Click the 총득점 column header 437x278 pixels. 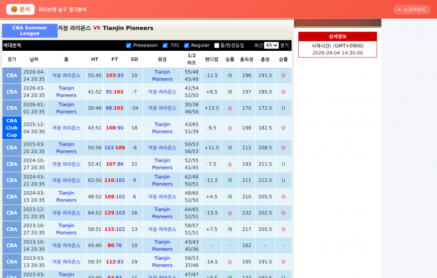(x=246, y=59)
